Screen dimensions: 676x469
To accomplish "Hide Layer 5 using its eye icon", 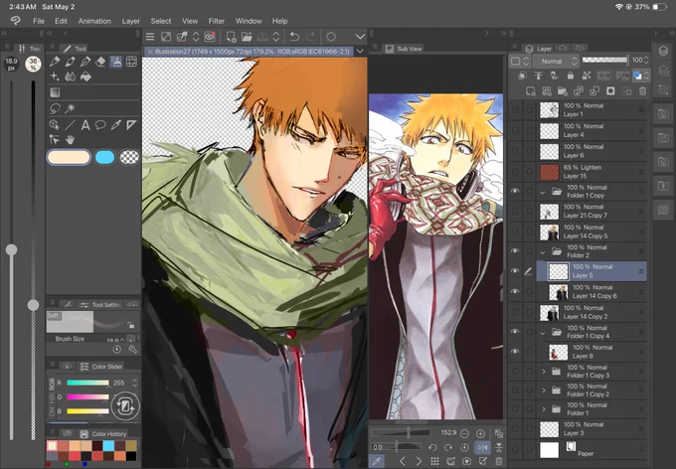I will [x=515, y=271].
